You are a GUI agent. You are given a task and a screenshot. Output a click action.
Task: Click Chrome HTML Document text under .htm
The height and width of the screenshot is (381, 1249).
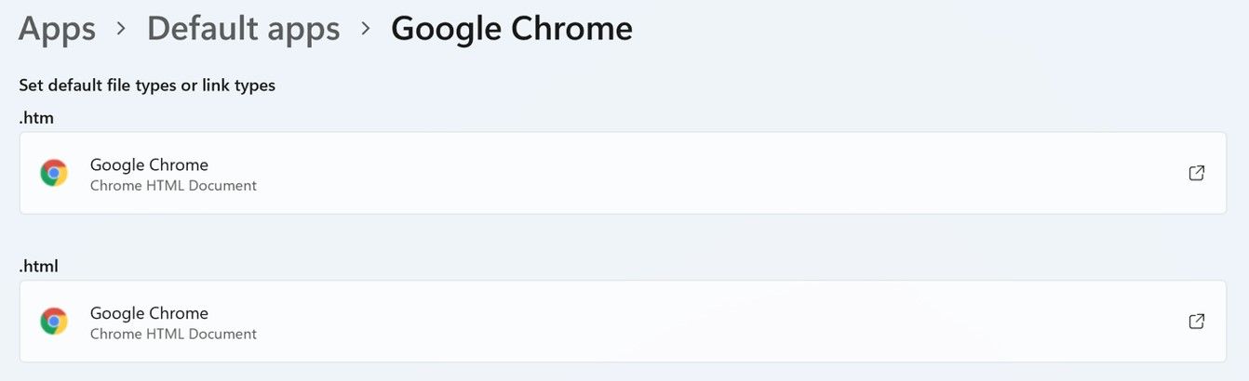(x=173, y=186)
